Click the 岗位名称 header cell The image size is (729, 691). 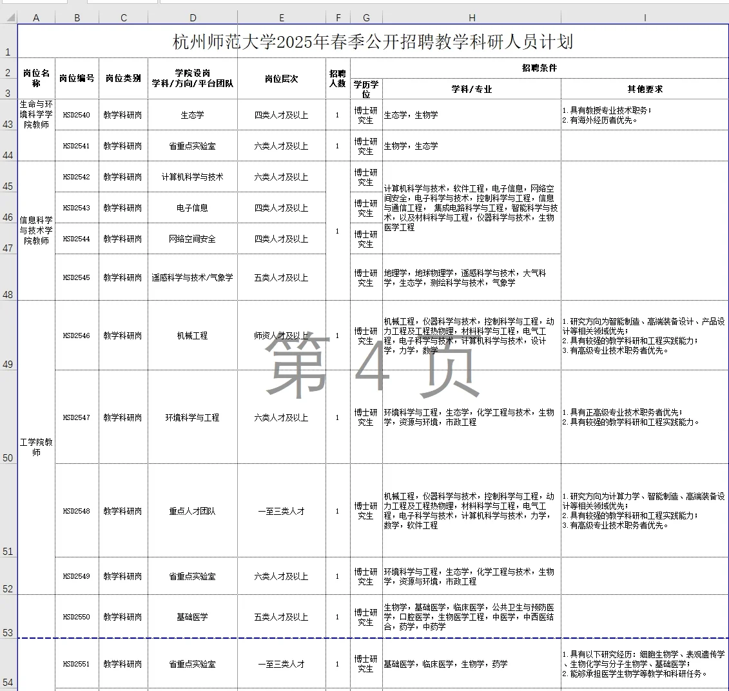coord(36,78)
